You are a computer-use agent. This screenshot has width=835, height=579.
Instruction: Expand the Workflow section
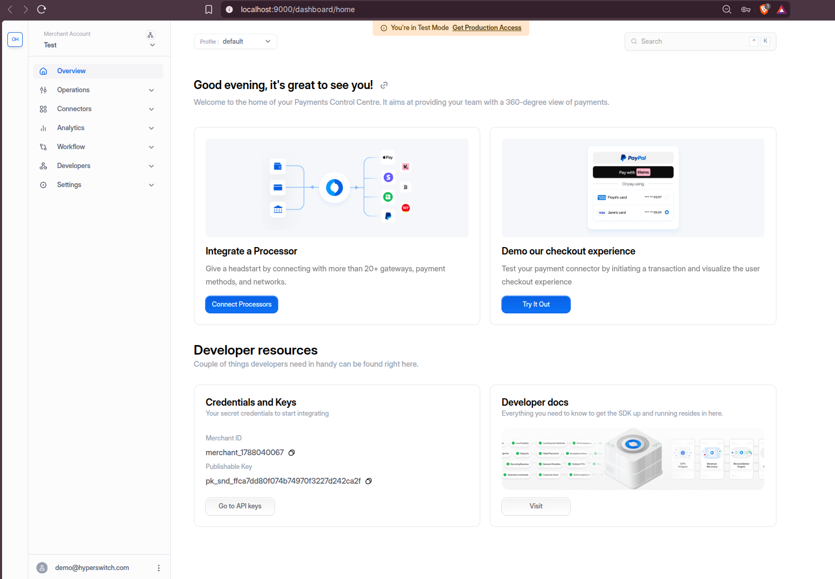(x=151, y=147)
